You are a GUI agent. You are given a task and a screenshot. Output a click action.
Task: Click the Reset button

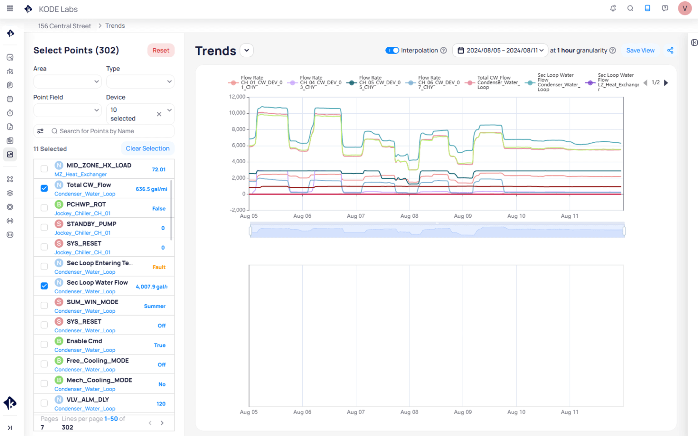point(161,50)
